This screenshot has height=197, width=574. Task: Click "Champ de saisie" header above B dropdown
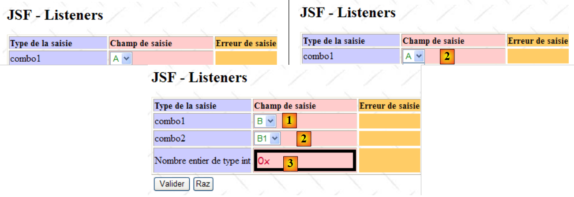point(285,106)
